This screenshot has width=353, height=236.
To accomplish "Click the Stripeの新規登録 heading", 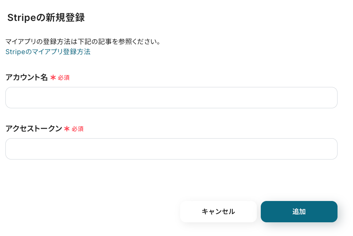I will pos(46,17).
